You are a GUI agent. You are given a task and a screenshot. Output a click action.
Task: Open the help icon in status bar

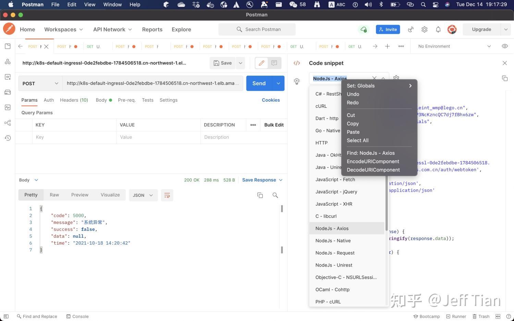click(x=508, y=316)
